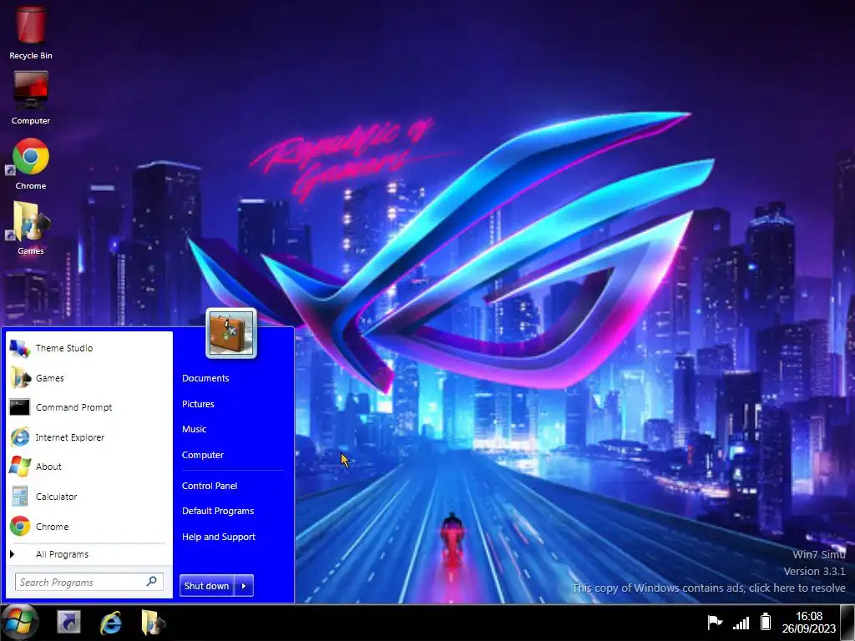Image resolution: width=855 pixels, height=641 pixels.
Task: Click the Chrome icon in Start menu list
Action: click(20, 527)
